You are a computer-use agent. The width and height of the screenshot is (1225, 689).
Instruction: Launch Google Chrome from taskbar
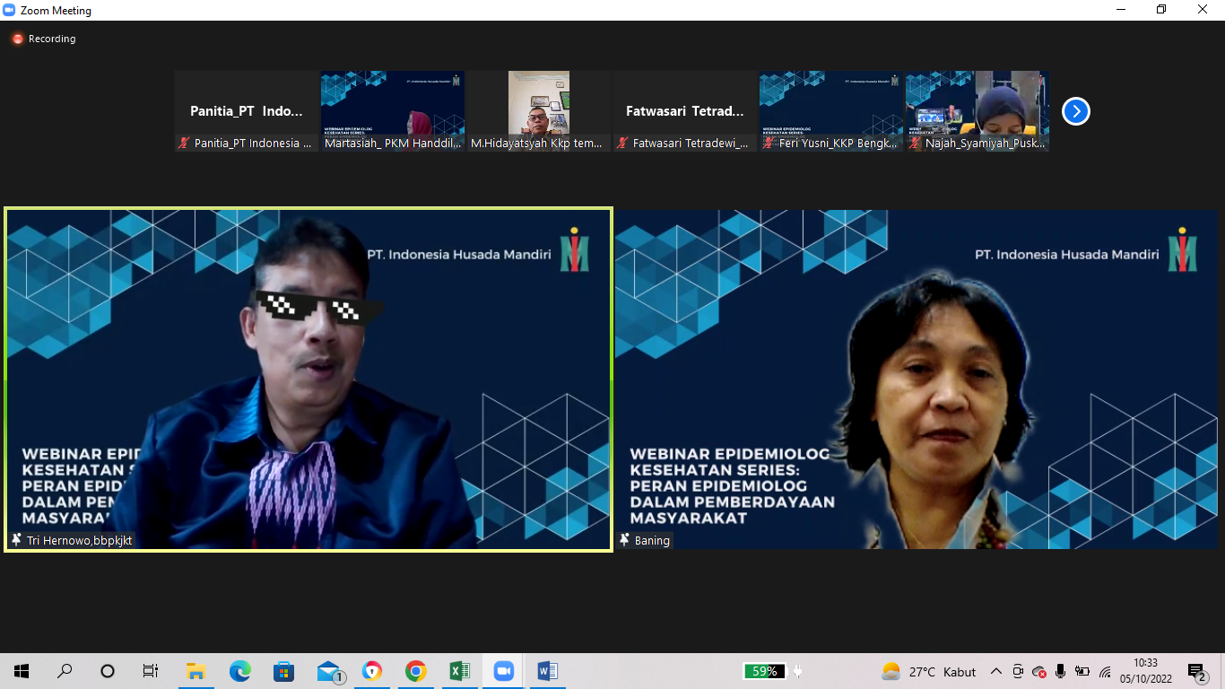pyautogui.click(x=415, y=671)
